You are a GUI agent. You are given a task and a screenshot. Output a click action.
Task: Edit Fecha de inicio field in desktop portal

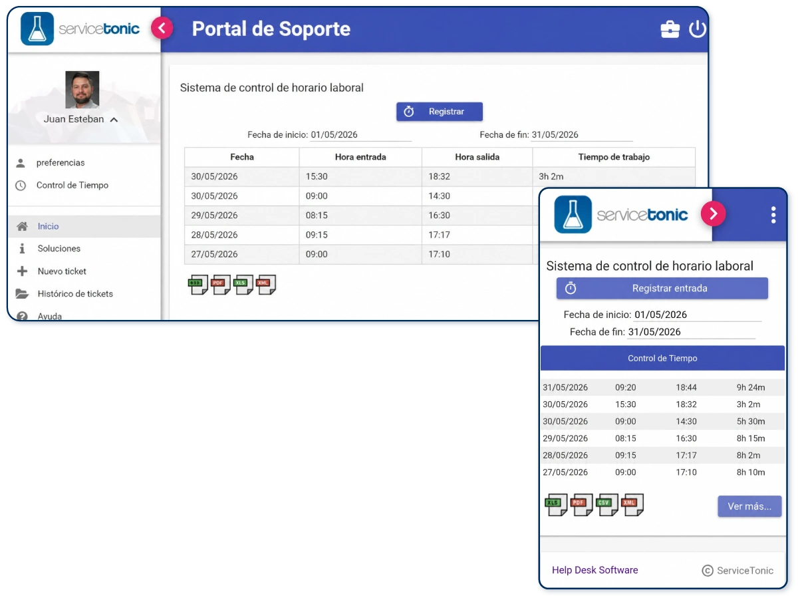(361, 135)
